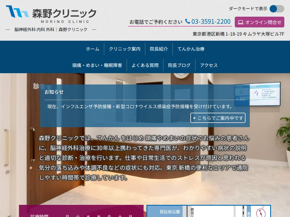
Task: Open the 院長ブログ menu item
Action: click(179, 65)
